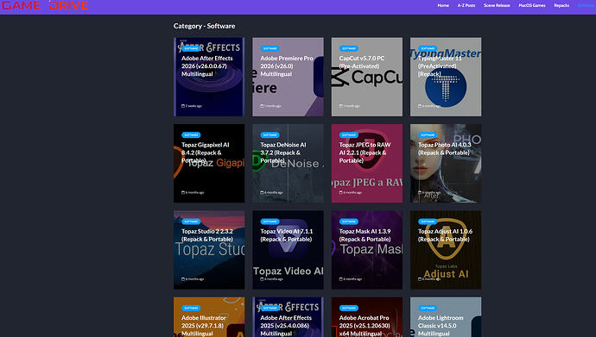596x337 pixels.
Task: Open Adobe Premiere Pro 2026 post
Action: pos(287,66)
